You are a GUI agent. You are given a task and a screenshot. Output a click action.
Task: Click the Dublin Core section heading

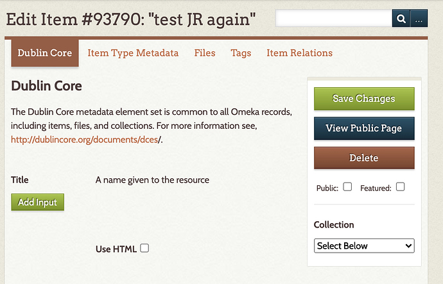[x=47, y=86]
